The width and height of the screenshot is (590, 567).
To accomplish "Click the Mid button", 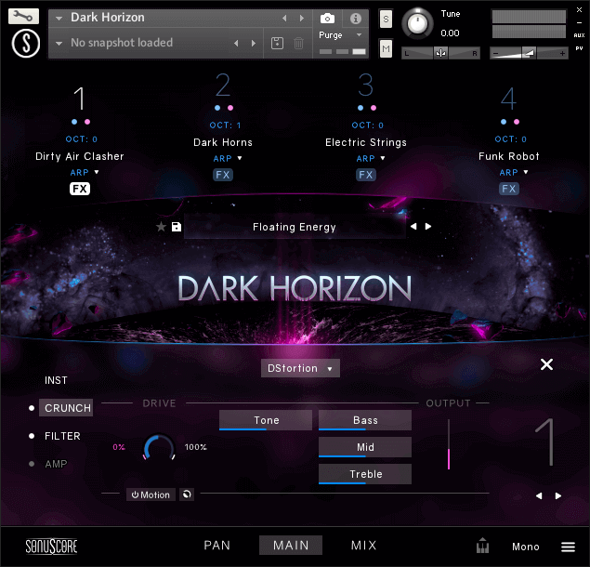I will tap(365, 447).
